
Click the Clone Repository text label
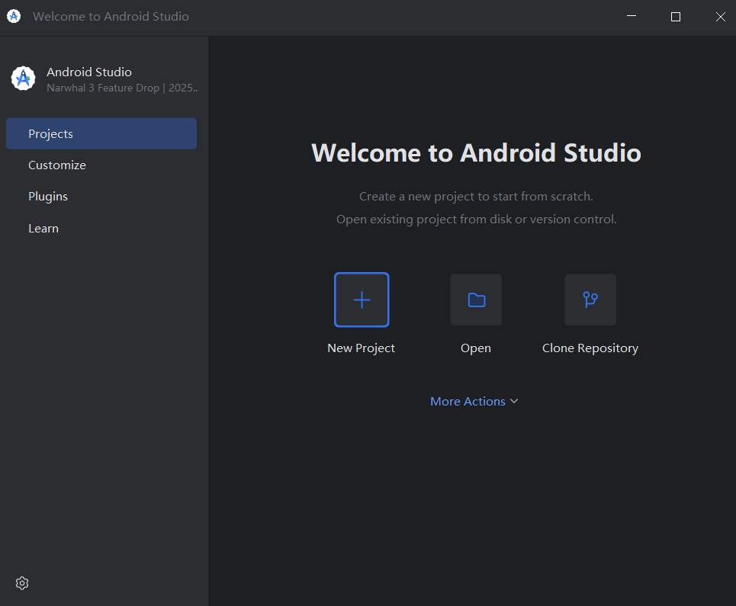590,348
